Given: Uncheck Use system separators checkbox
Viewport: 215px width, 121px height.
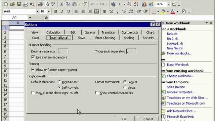Looking at the screenshot, I should click(x=33, y=57).
